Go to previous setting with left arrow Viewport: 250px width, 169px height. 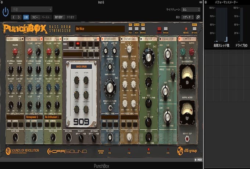[14, 17]
